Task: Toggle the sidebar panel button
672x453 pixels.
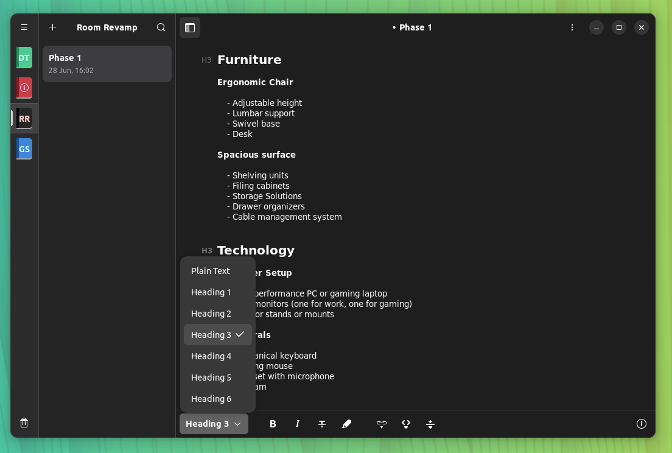Action: click(x=190, y=27)
